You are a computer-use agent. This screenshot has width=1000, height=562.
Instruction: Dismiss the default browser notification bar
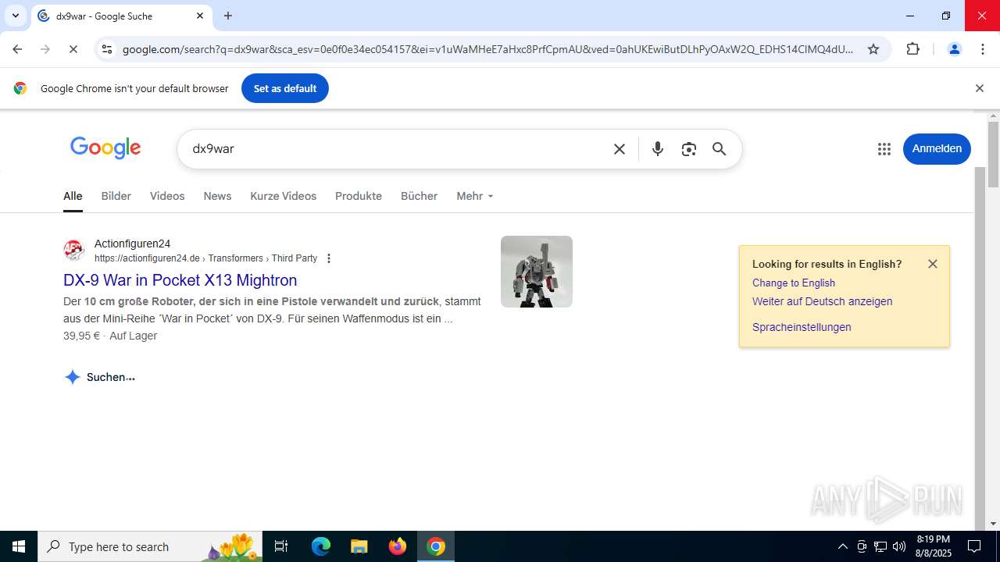tap(979, 88)
